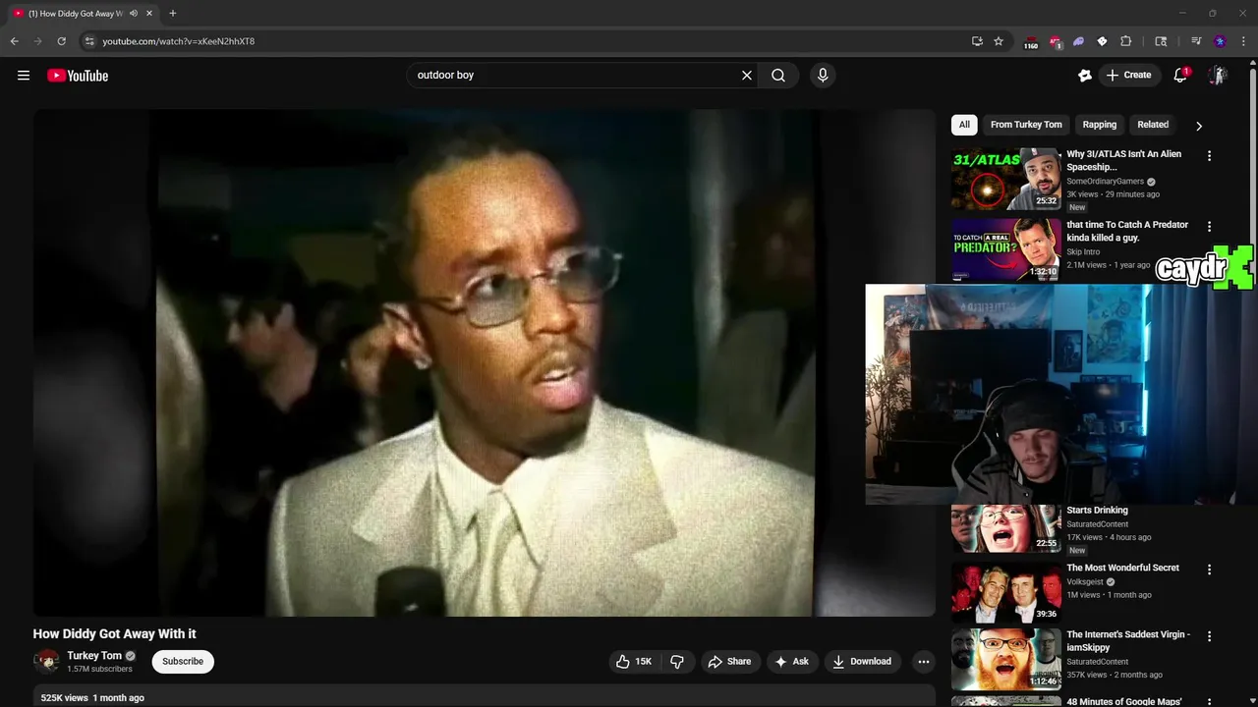The width and height of the screenshot is (1258, 707).
Task: Go back in browser
Action: click(x=14, y=41)
